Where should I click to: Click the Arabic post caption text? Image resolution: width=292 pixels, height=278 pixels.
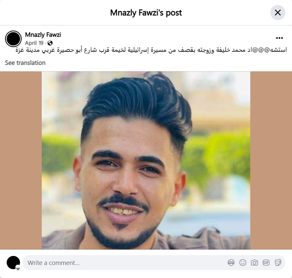[151, 50]
